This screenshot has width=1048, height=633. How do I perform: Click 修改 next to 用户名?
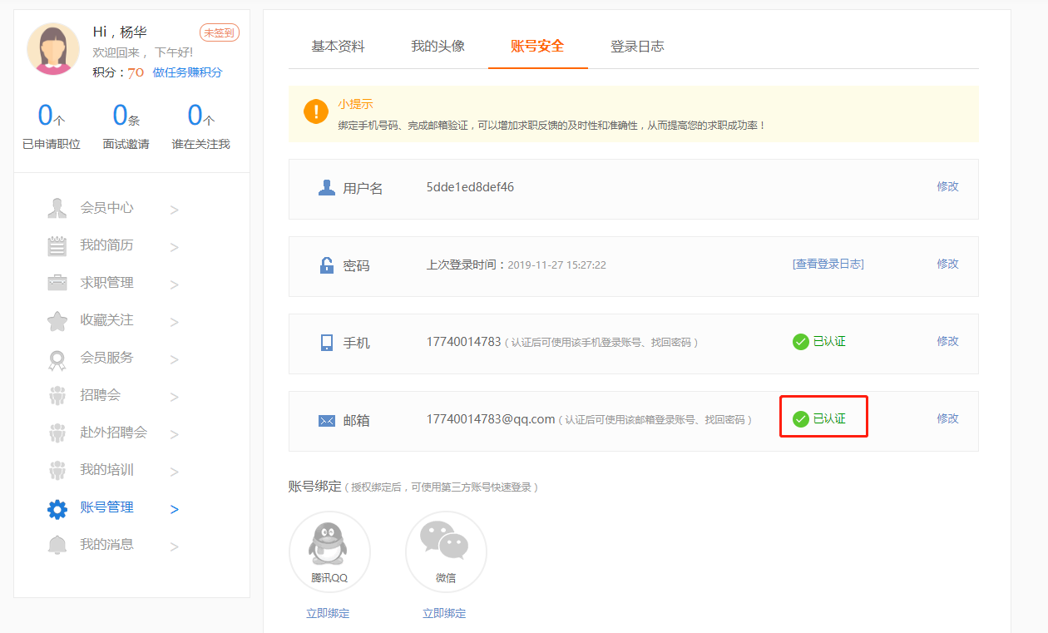(947, 186)
